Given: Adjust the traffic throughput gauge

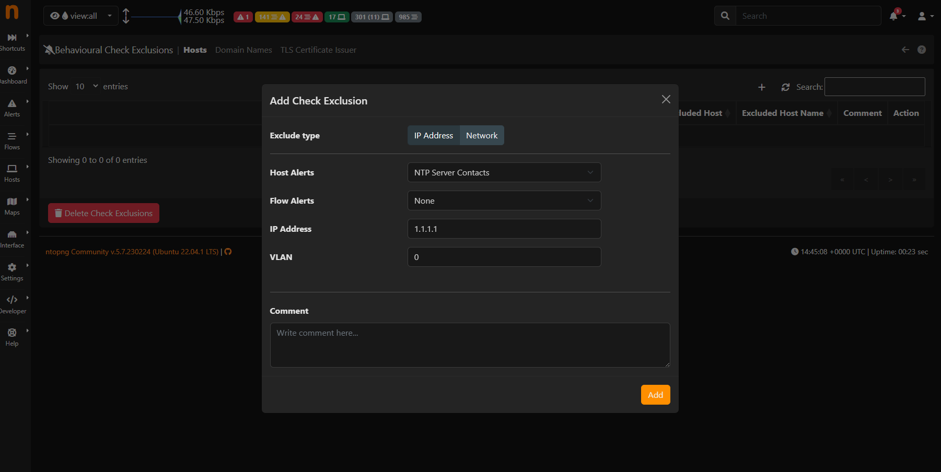Looking at the screenshot, I should tap(125, 16).
